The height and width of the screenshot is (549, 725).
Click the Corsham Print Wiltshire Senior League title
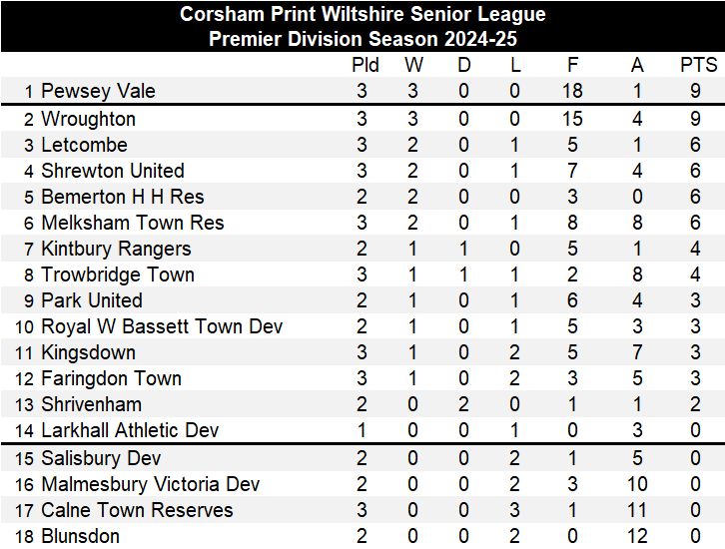coord(362,14)
